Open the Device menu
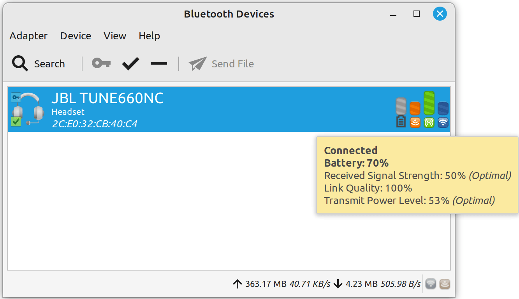The height and width of the screenshot is (299, 519). tap(76, 36)
